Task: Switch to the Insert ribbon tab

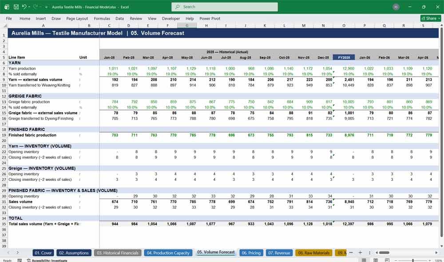Action: click(x=41, y=18)
